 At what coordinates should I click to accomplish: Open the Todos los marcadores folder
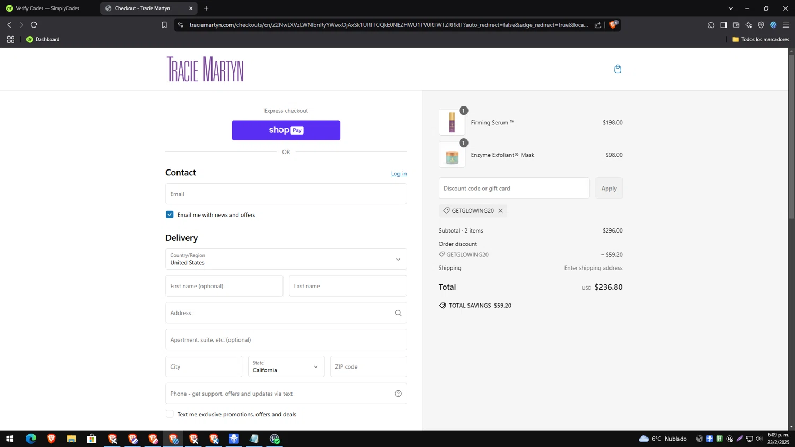point(761,39)
